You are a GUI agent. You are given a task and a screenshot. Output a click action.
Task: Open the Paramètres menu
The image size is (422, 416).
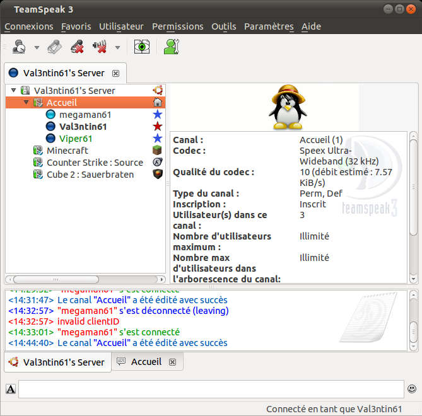pos(269,26)
